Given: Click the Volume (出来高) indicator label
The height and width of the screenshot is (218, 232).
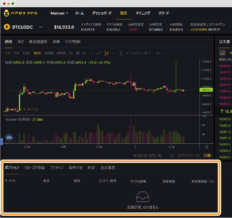Looking at the screenshot, I should coord(18,120).
